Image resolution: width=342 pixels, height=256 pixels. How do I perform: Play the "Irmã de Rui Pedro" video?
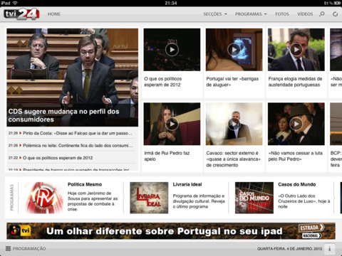(x=172, y=124)
